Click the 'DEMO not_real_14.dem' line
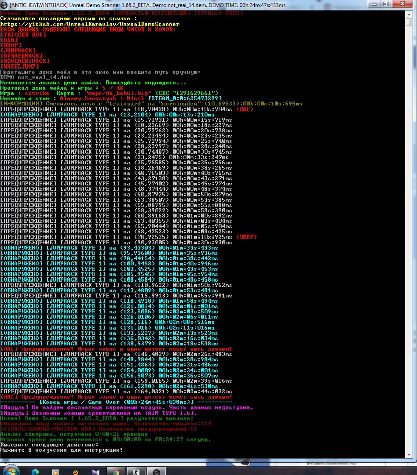The height and width of the screenshot is (475, 417). tap(36, 77)
